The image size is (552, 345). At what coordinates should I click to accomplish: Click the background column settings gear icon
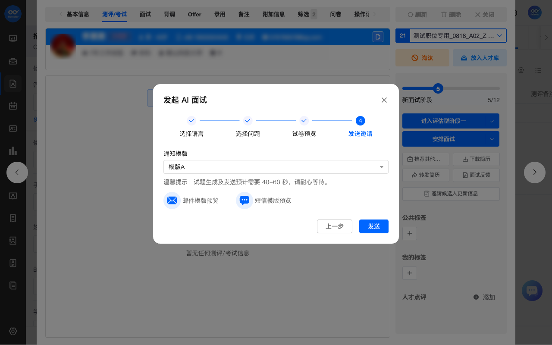521,70
